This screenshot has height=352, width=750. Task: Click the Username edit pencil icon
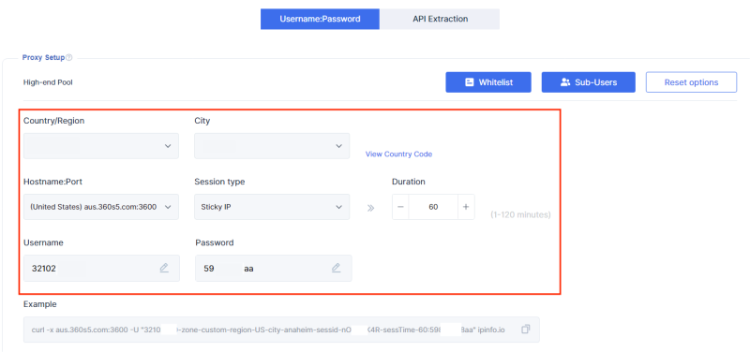coord(164,268)
